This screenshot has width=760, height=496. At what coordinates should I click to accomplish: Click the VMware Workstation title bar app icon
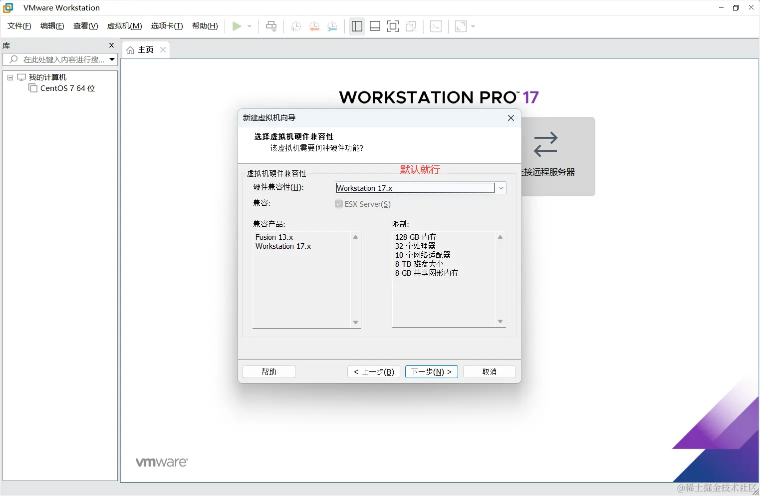(x=8, y=7)
